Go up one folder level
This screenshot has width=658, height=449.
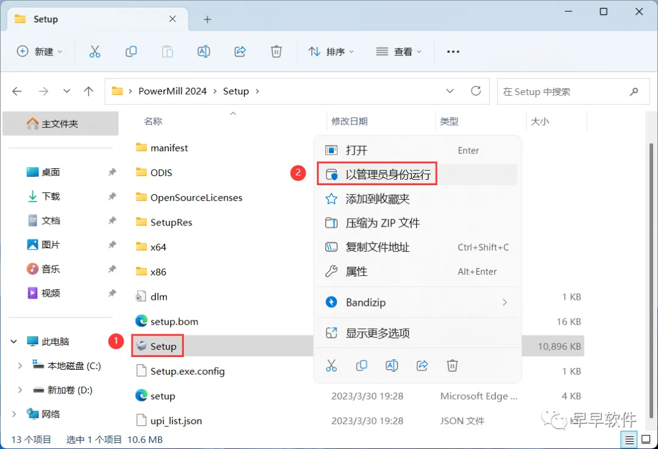click(x=88, y=91)
